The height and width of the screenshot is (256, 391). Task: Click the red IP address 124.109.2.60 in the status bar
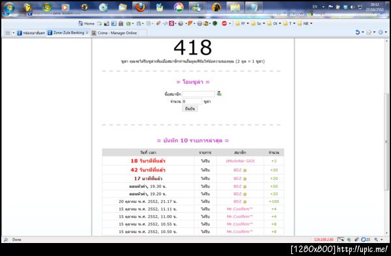click(x=324, y=240)
